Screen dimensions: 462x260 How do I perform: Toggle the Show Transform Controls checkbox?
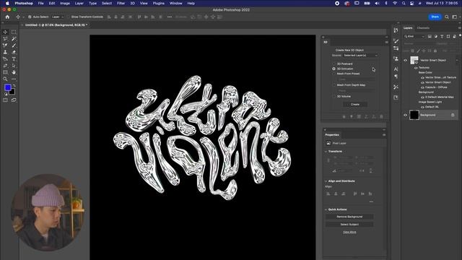(69, 17)
